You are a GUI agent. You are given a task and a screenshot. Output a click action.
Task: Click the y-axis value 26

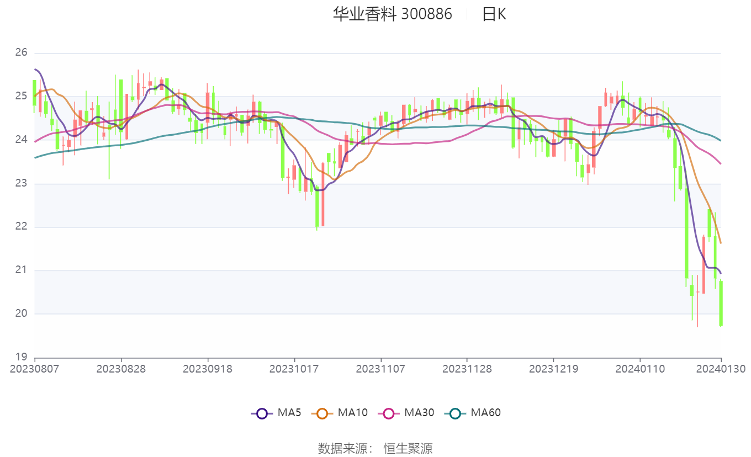[x=21, y=53]
